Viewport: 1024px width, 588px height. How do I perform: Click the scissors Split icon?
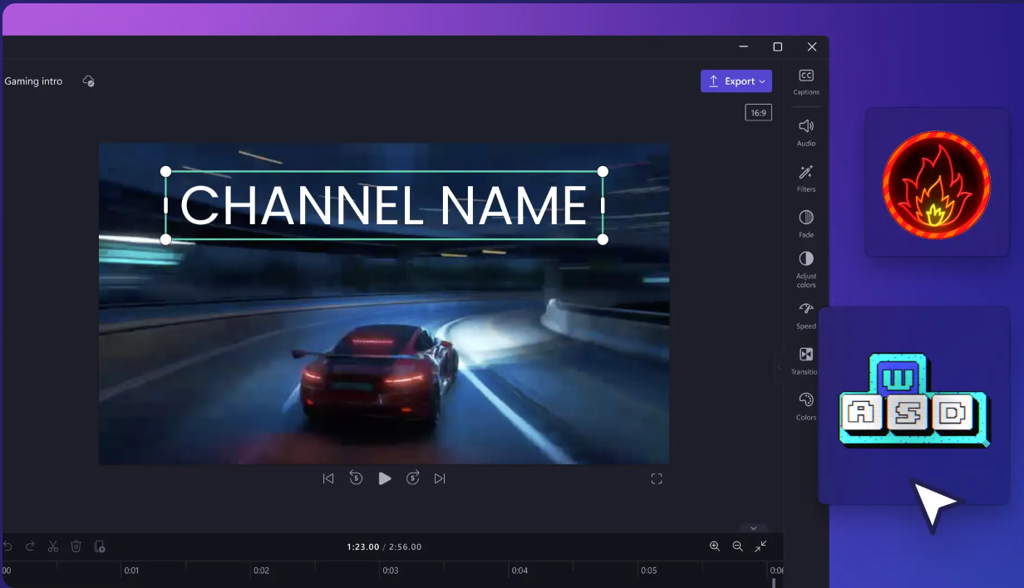53,546
